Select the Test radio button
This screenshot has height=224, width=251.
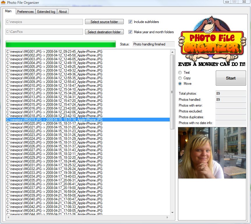pyautogui.click(x=180, y=73)
